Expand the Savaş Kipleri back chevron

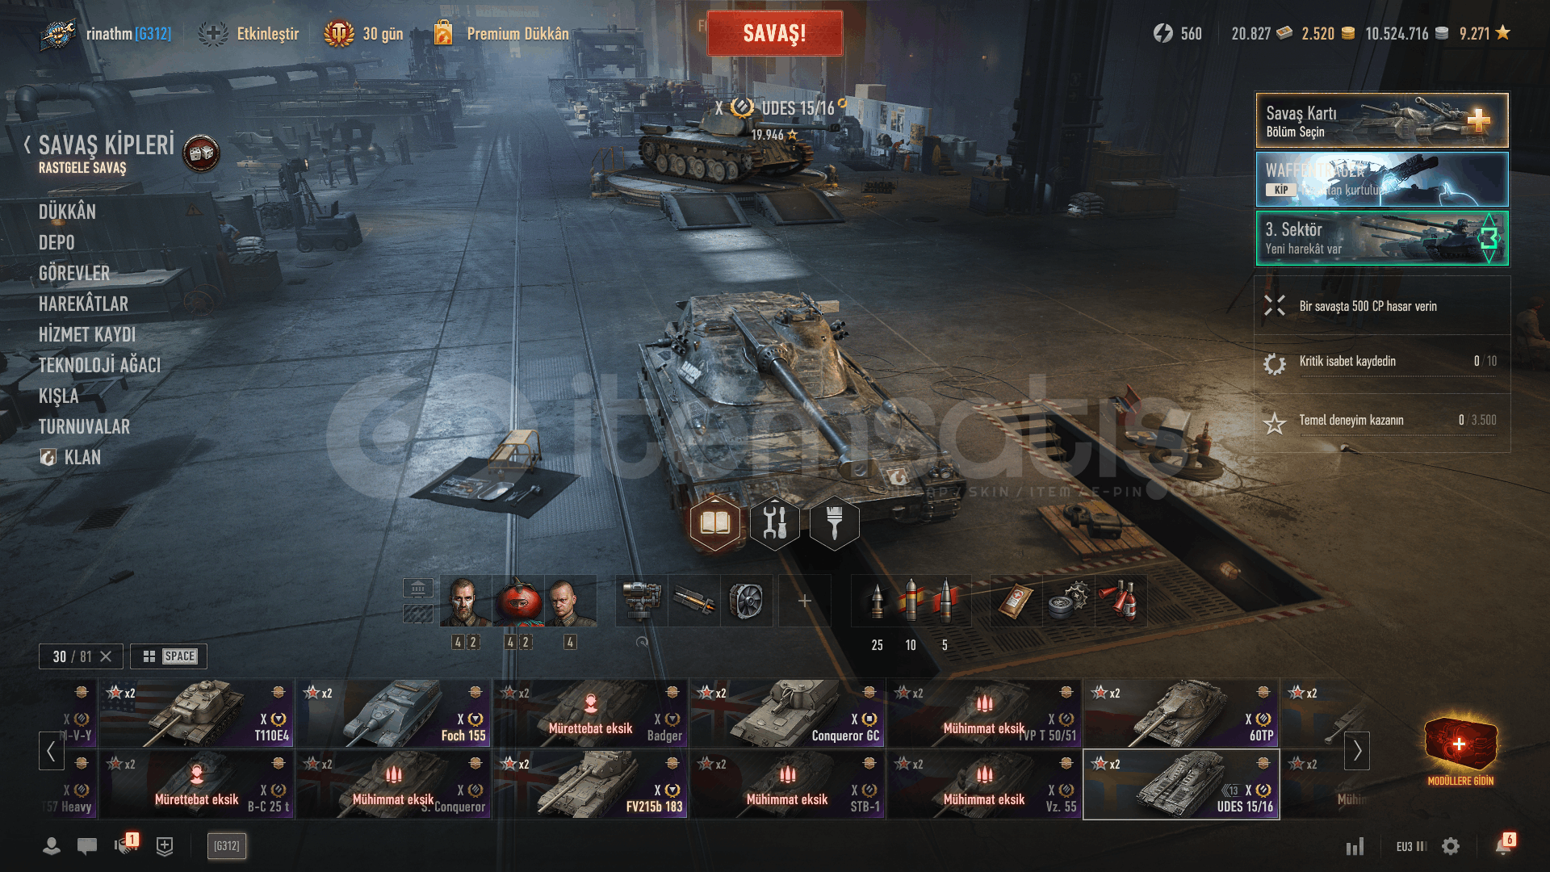pyautogui.click(x=27, y=145)
